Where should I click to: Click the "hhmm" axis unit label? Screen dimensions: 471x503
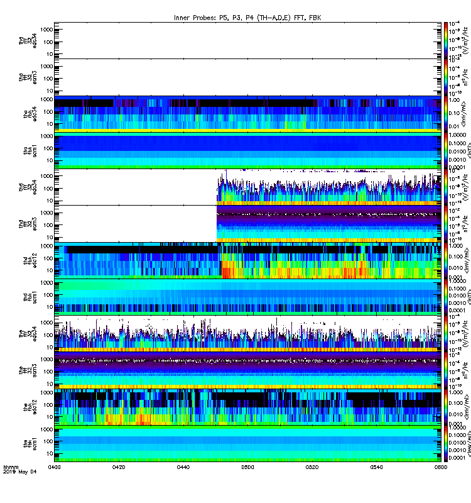tap(11, 467)
